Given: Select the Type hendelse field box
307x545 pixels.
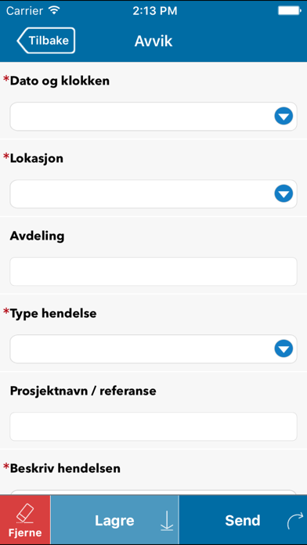Looking at the screenshot, I should pyautogui.click(x=153, y=349).
